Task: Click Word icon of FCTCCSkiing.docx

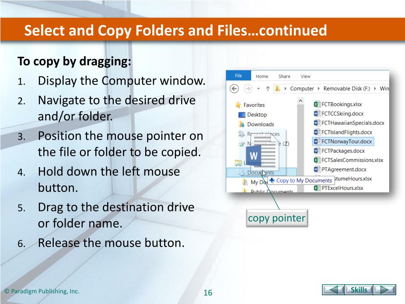Action: (x=317, y=114)
